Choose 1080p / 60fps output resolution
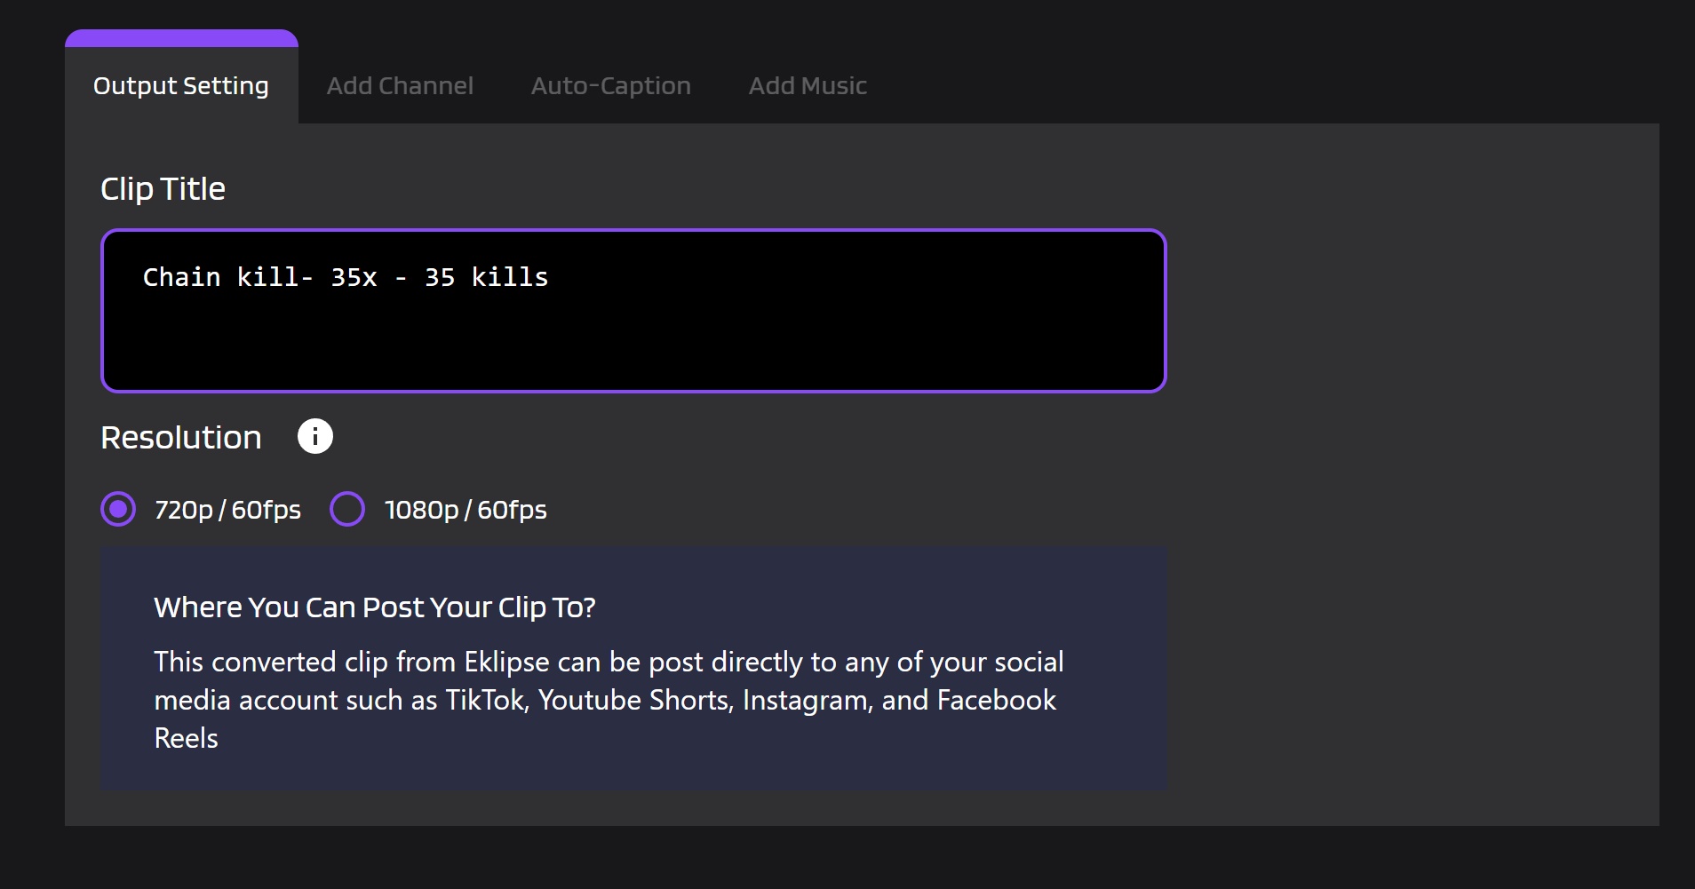The image size is (1695, 889). coord(346,509)
